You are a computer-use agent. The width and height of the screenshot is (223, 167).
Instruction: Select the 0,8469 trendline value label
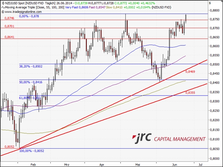tap(190, 71)
